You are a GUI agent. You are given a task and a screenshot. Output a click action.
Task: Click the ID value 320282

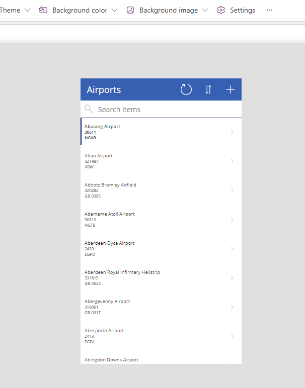[92, 191]
